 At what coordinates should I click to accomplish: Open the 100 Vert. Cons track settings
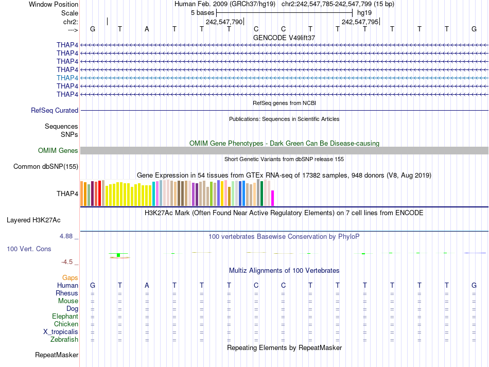coord(29,249)
